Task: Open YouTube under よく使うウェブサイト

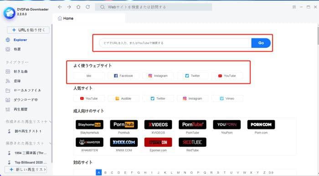Action: pos(227,76)
